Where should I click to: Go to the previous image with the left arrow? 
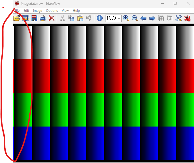pyautogui.click(x=144, y=19)
